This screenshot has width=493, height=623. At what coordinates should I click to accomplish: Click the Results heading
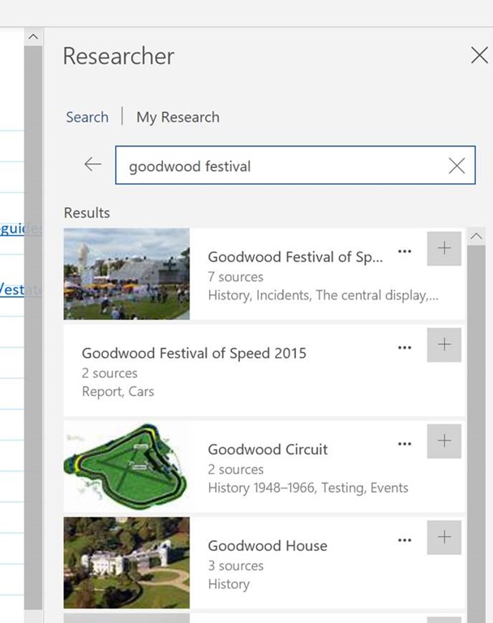[x=87, y=213]
